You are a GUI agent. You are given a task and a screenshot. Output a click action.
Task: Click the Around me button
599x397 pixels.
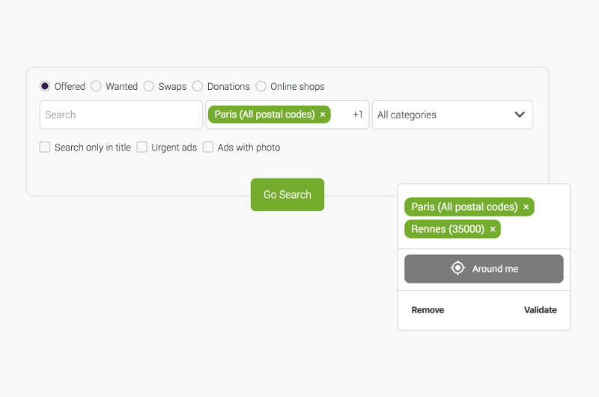coord(484,269)
